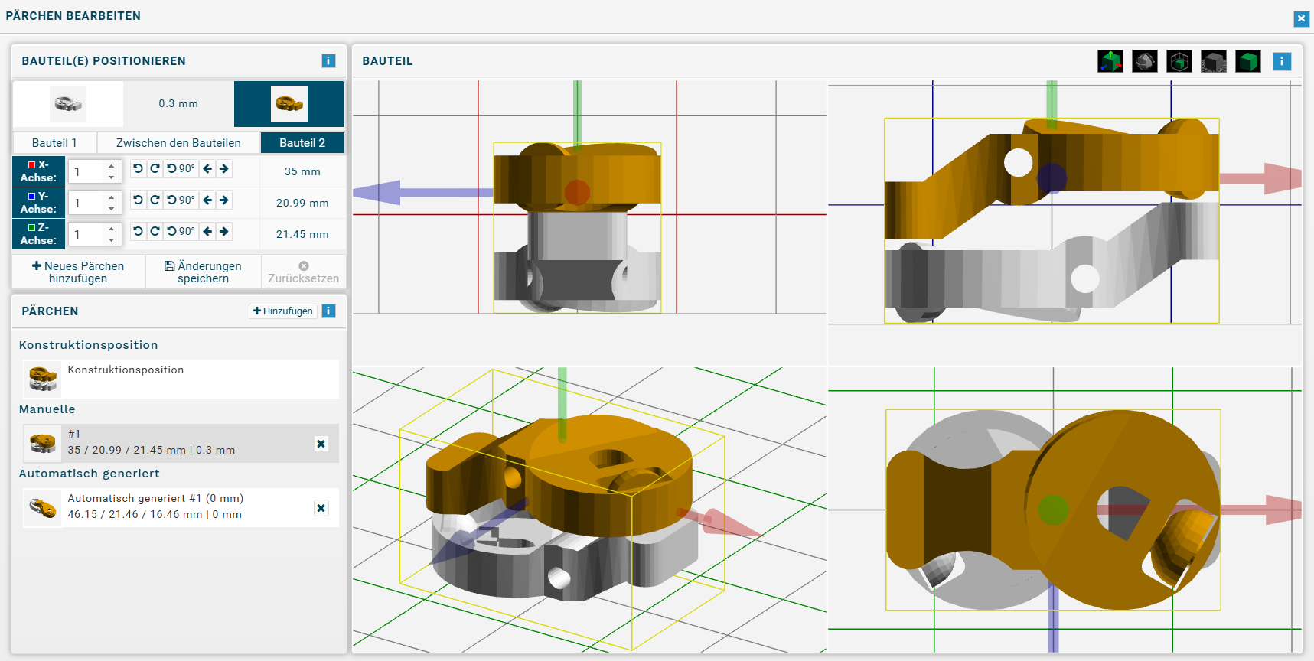Move right arrow on Y-Achse row
The image size is (1314, 661).
[x=224, y=200]
